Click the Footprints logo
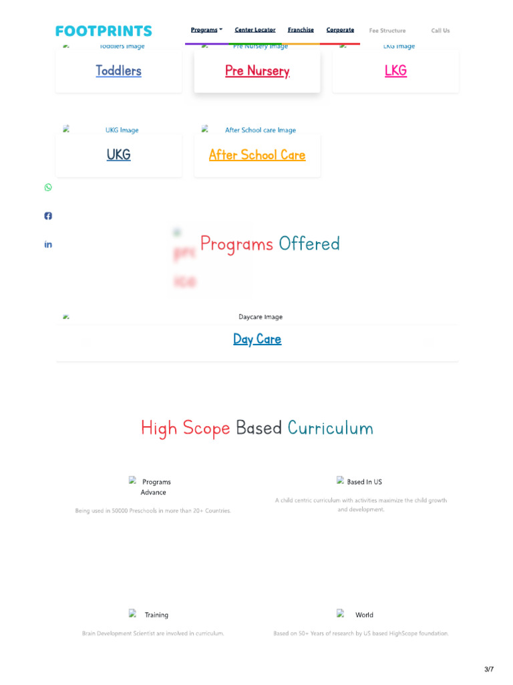The height and width of the screenshot is (685, 513). [x=104, y=31]
